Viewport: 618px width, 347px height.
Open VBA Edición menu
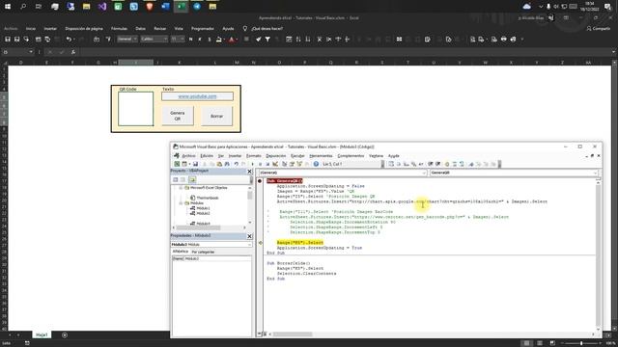(207, 156)
